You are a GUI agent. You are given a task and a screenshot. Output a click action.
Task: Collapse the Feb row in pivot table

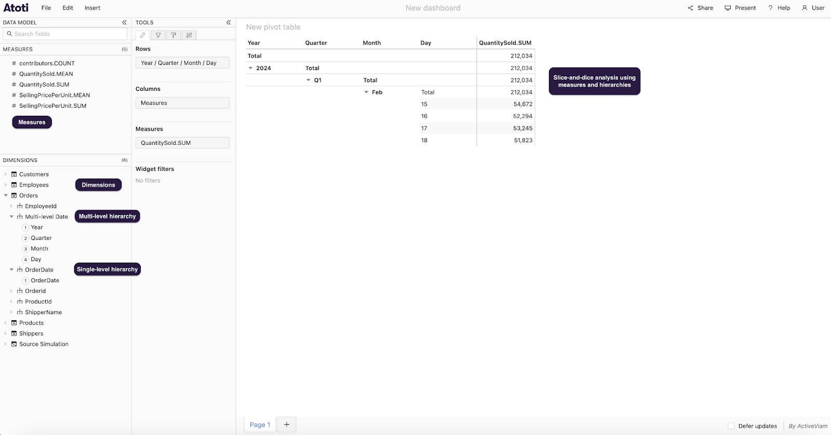point(366,92)
